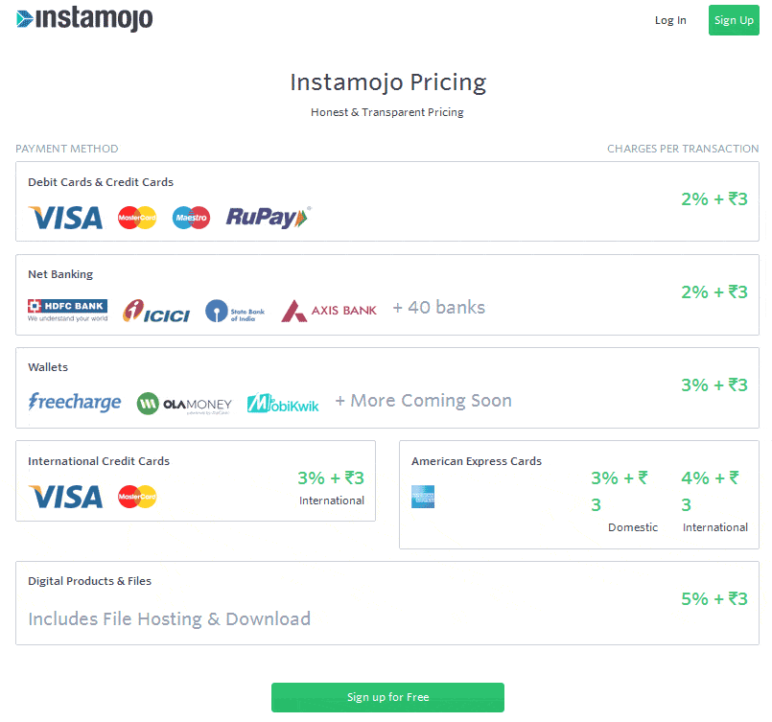Click the Visa logo under Debit Cards
The width and height of the screenshot is (772, 722).
tap(65, 218)
